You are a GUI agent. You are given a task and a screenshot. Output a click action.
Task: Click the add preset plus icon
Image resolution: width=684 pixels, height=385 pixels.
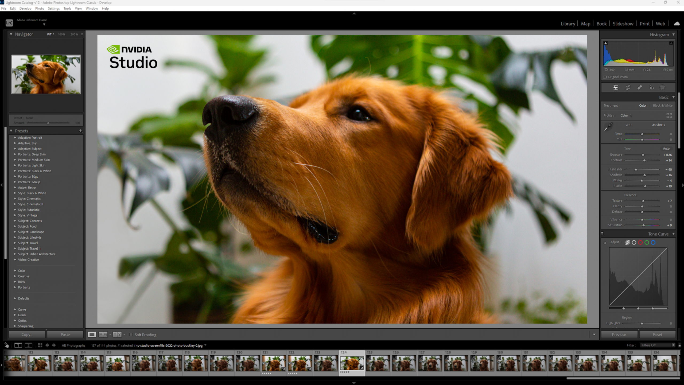pos(80,131)
